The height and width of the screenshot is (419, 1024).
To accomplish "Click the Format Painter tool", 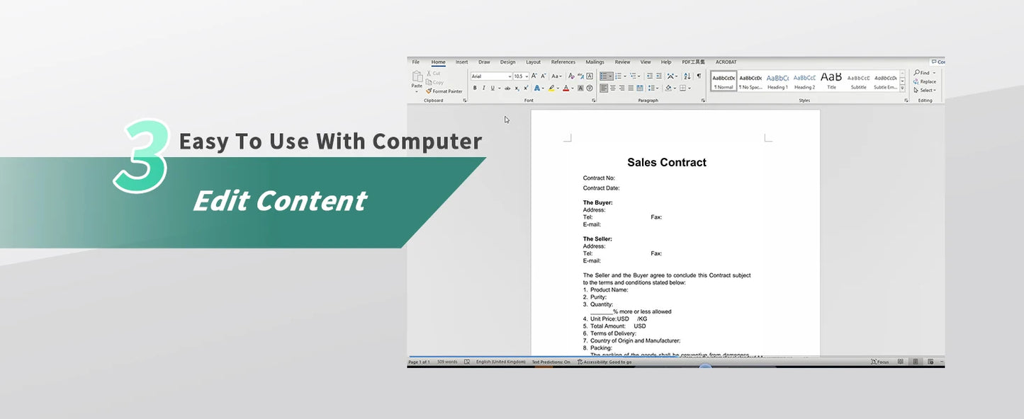I will pos(444,91).
